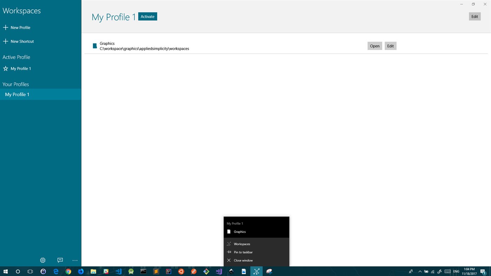Click the plus icon beside New Profile

pyautogui.click(x=5, y=27)
